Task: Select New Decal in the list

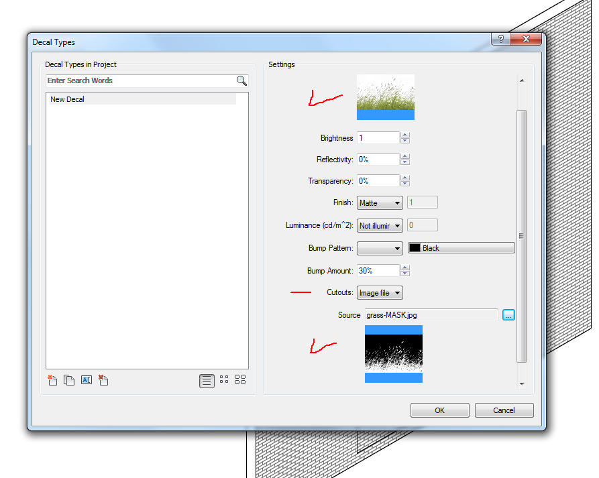Action: coord(143,99)
